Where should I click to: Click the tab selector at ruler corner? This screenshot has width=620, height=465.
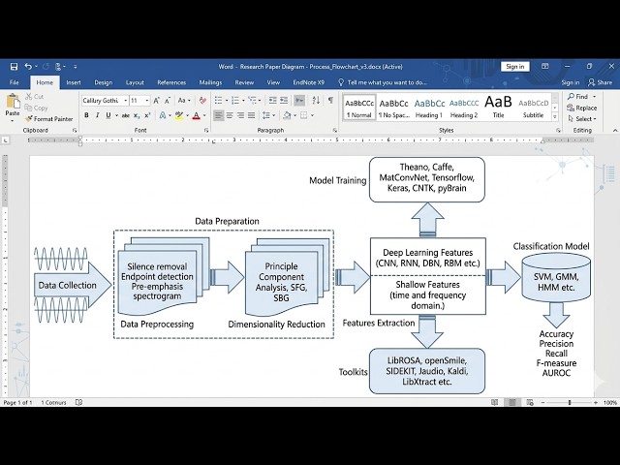tap(5, 139)
